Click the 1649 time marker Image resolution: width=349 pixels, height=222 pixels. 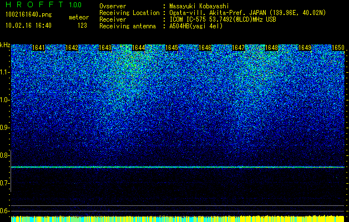pos(305,48)
